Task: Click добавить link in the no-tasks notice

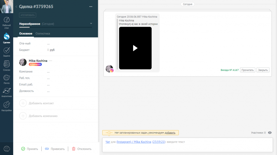Action: (170, 133)
